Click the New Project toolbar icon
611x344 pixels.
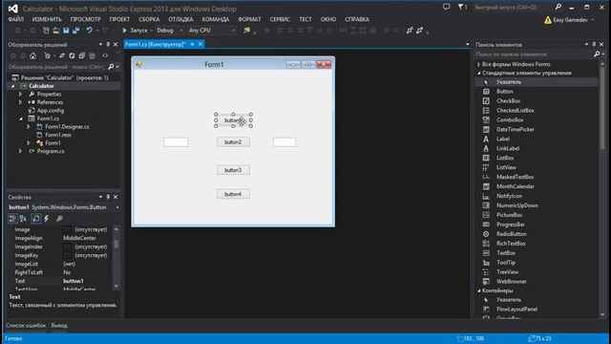tap(46, 31)
